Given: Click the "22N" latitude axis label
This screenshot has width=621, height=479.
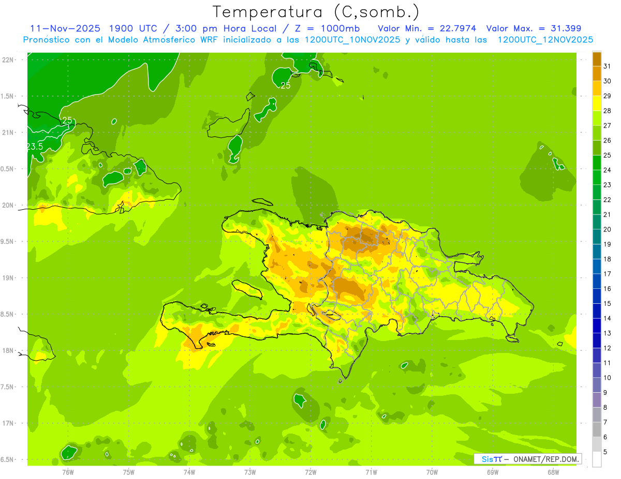Looking at the screenshot, I should [9, 59].
